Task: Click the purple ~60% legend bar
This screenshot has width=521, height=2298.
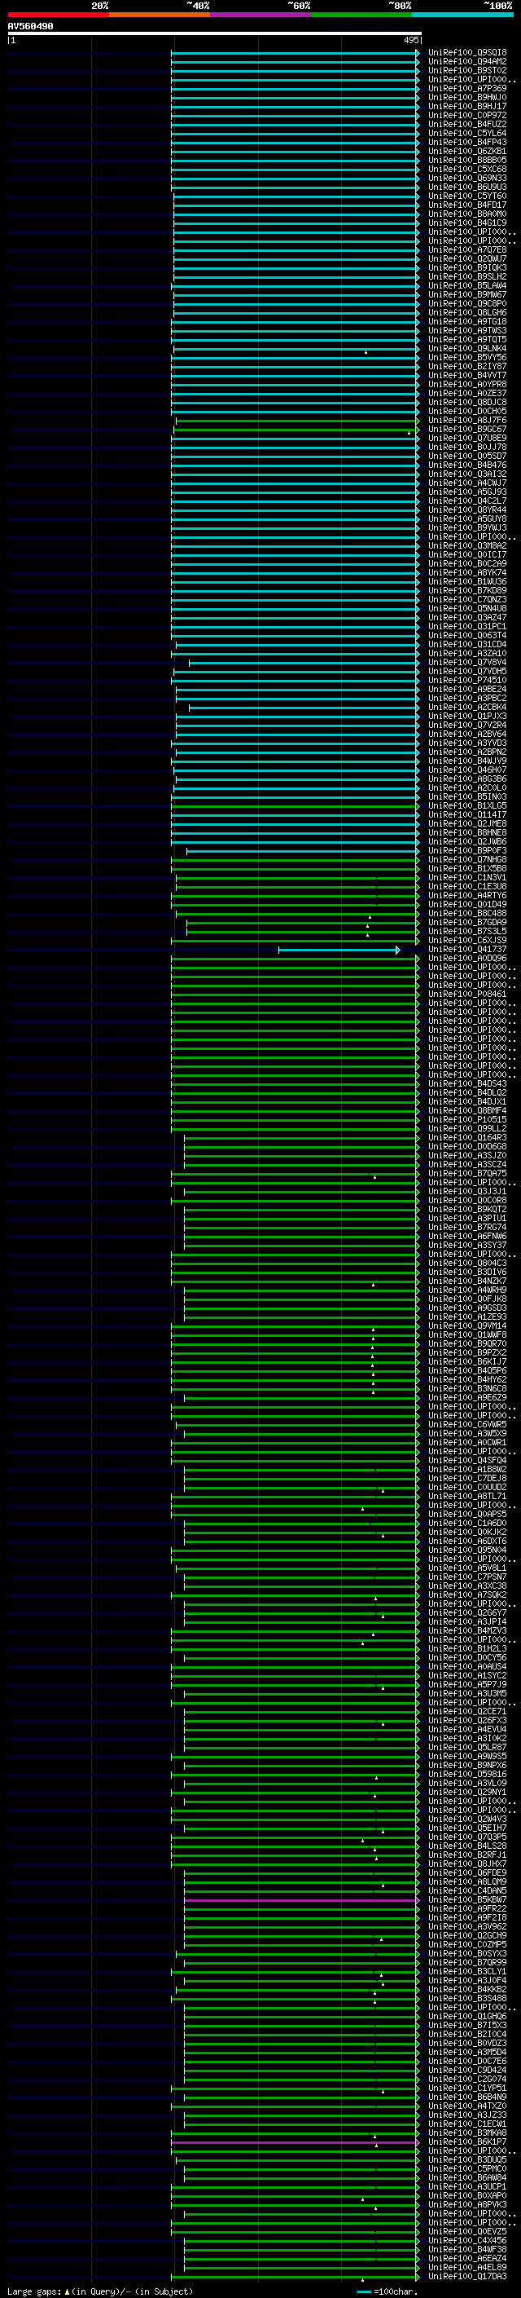Action: [261, 15]
